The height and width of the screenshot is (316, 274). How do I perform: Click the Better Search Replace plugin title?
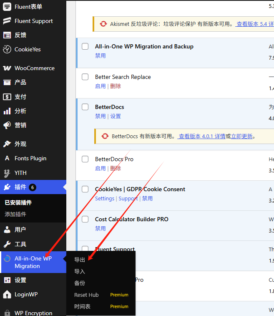pos(123,77)
